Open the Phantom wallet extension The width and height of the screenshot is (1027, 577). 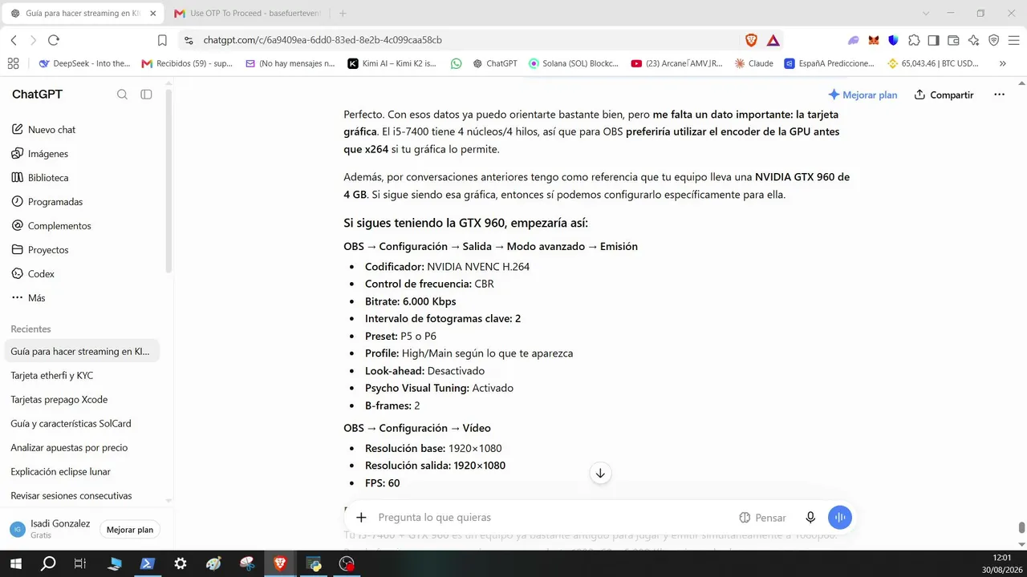(x=854, y=40)
